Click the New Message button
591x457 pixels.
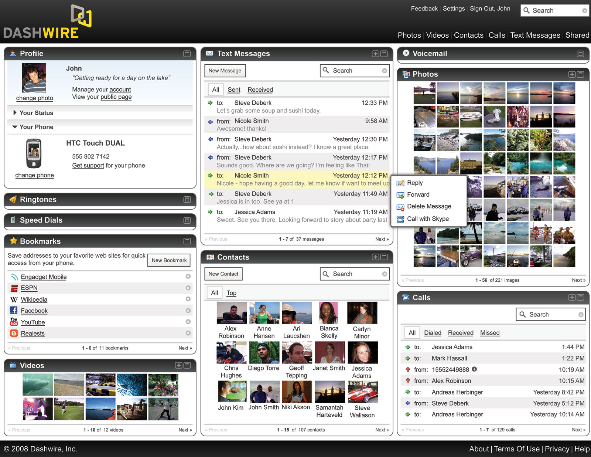[x=225, y=71]
